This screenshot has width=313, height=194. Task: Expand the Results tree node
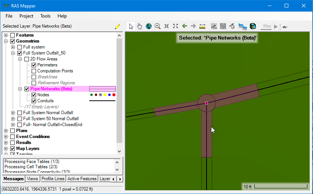click(x=6, y=143)
